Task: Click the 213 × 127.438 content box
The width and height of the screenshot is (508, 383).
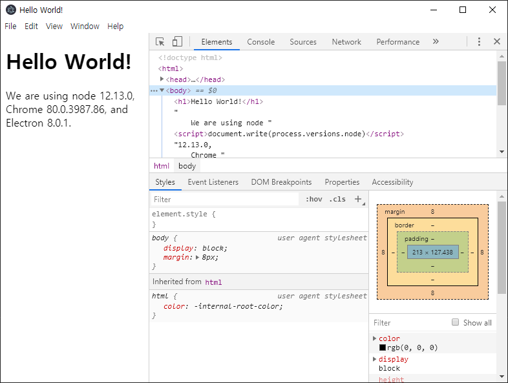Action: tap(432, 252)
